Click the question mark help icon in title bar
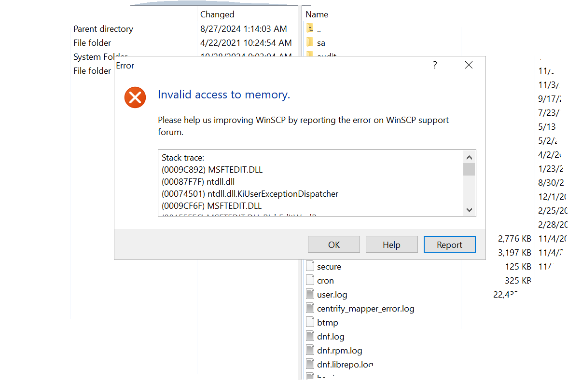The width and height of the screenshot is (568, 381). click(x=435, y=65)
